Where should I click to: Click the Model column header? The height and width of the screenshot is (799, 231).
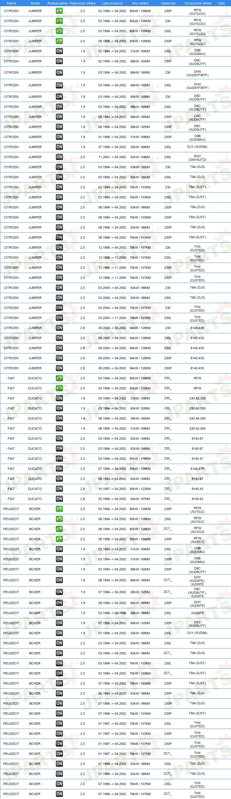tap(35, 4)
